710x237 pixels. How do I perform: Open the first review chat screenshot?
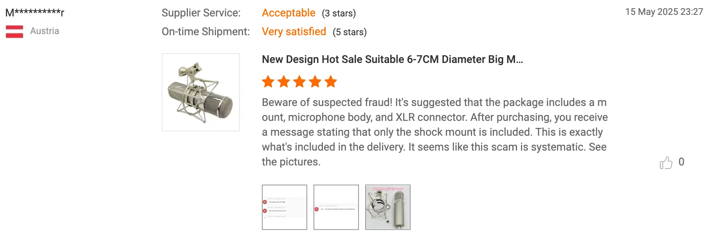tap(285, 207)
